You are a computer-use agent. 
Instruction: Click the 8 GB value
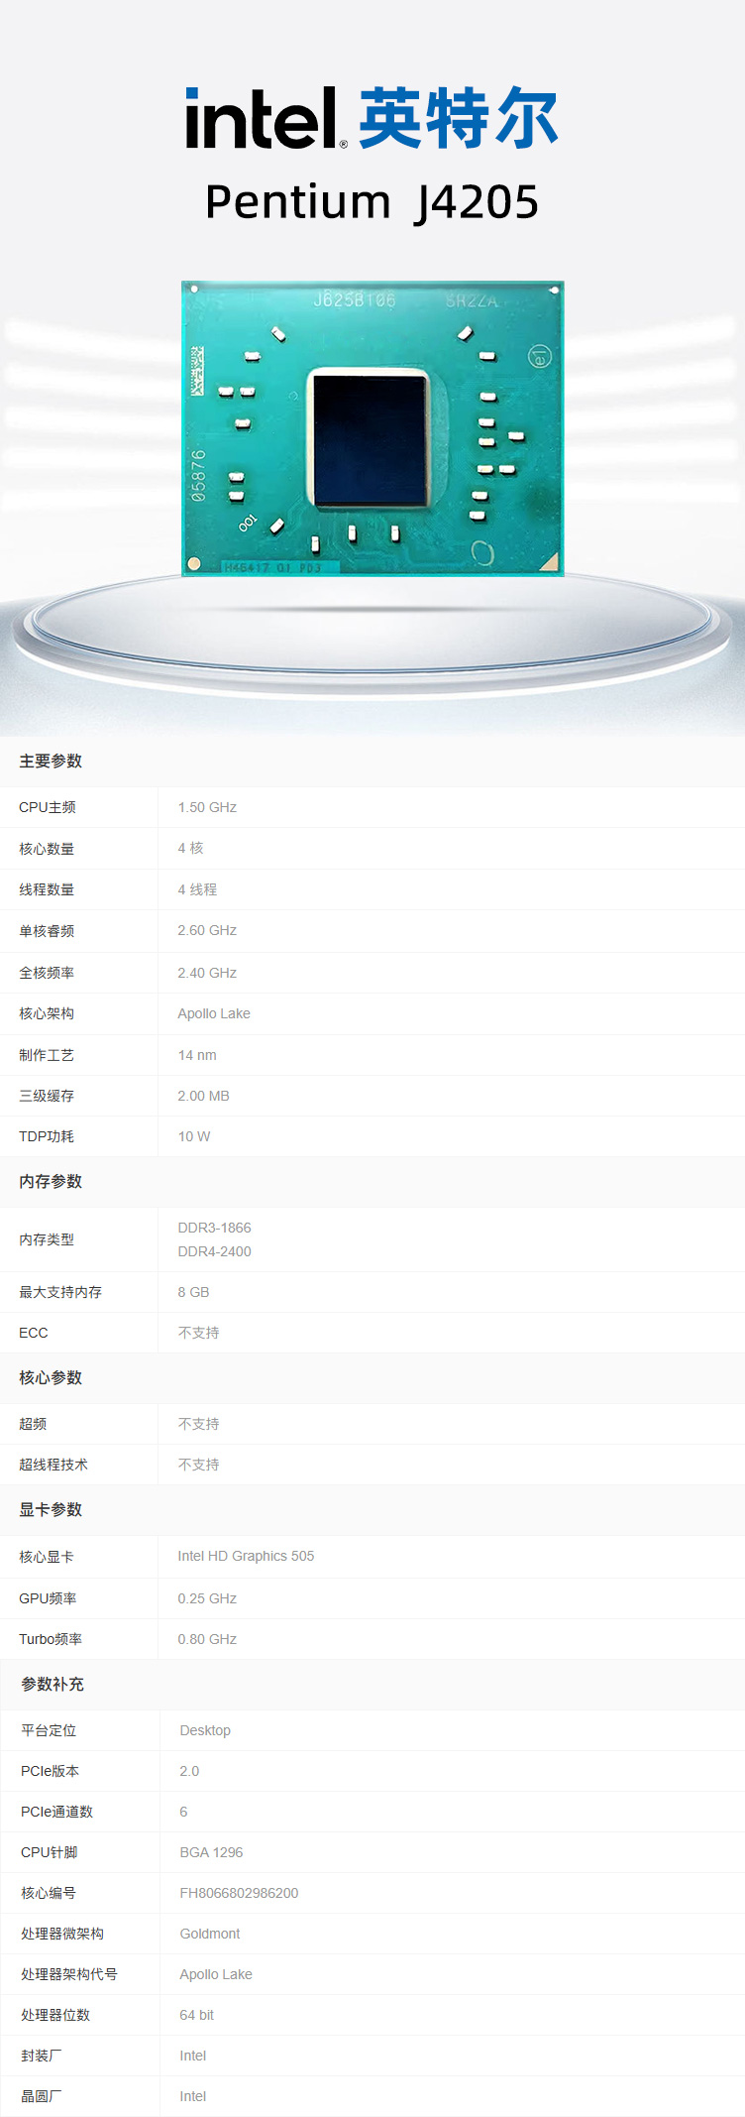pos(193,1292)
